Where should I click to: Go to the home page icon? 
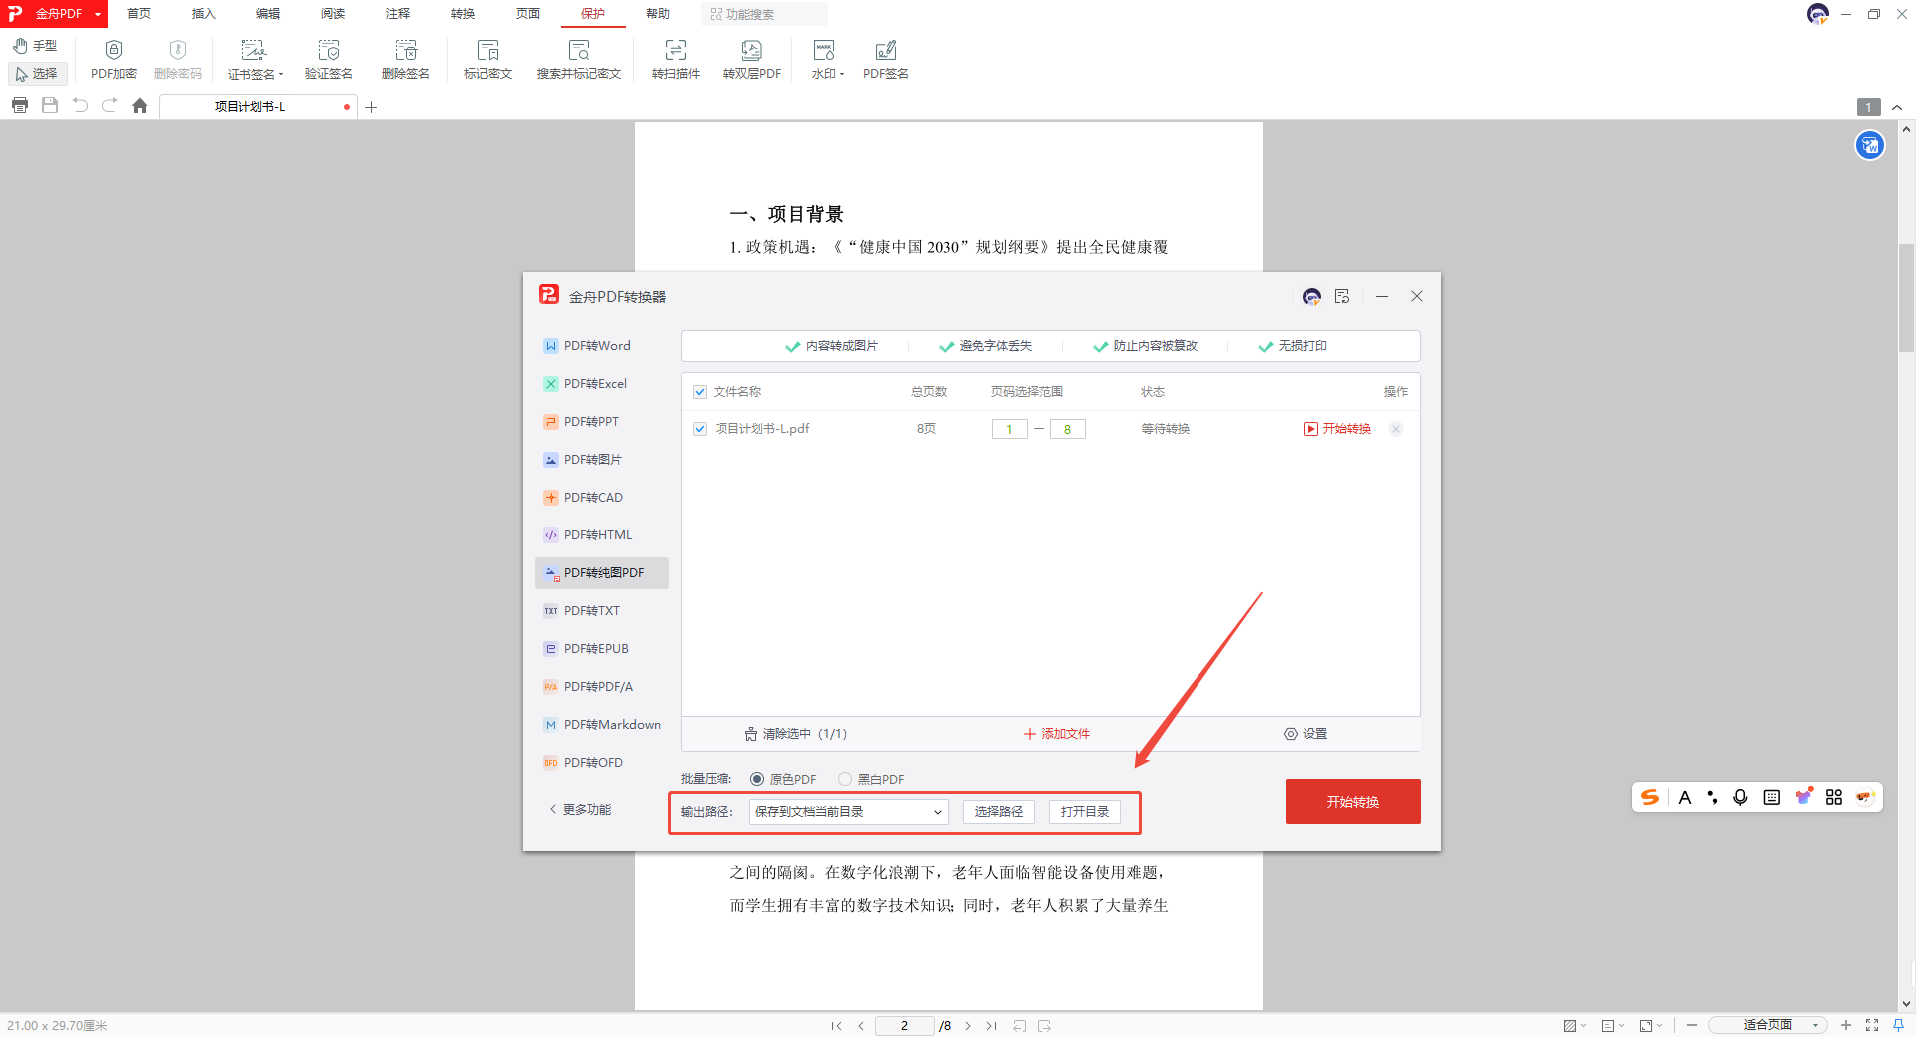point(140,106)
